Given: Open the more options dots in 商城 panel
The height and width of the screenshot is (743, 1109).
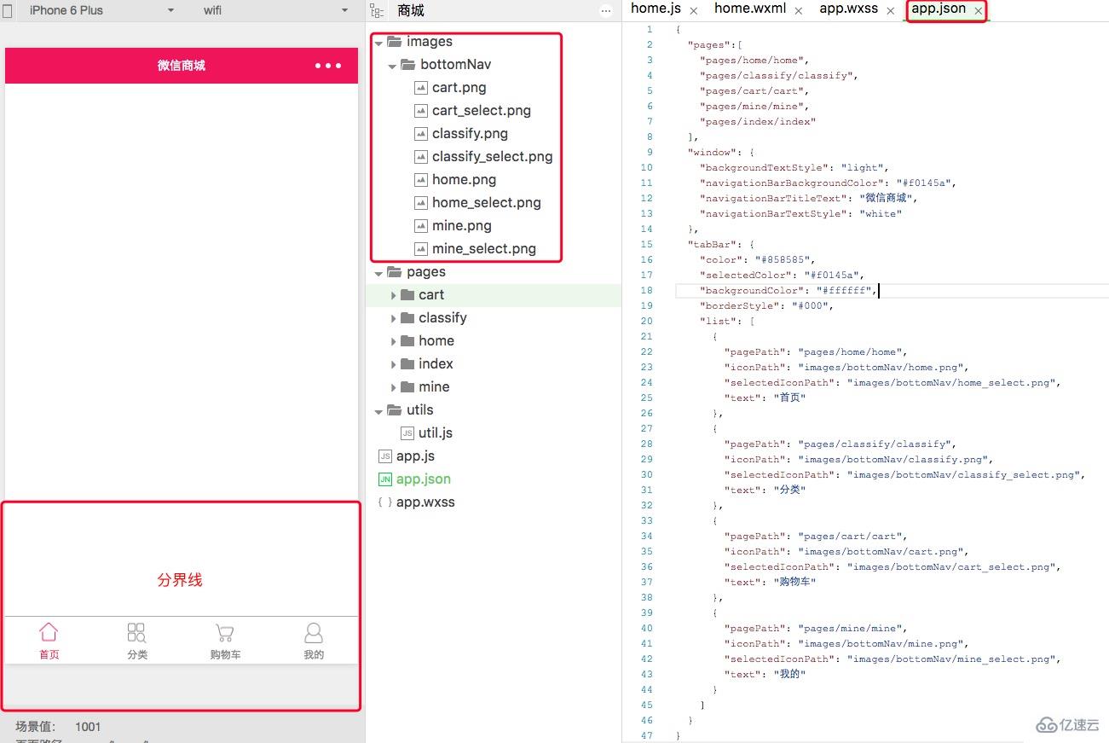Looking at the screenshot, I should [x=606, y=11].
